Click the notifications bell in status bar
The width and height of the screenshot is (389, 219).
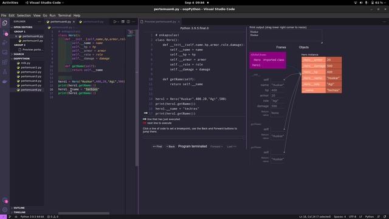(x=385, y=217)
